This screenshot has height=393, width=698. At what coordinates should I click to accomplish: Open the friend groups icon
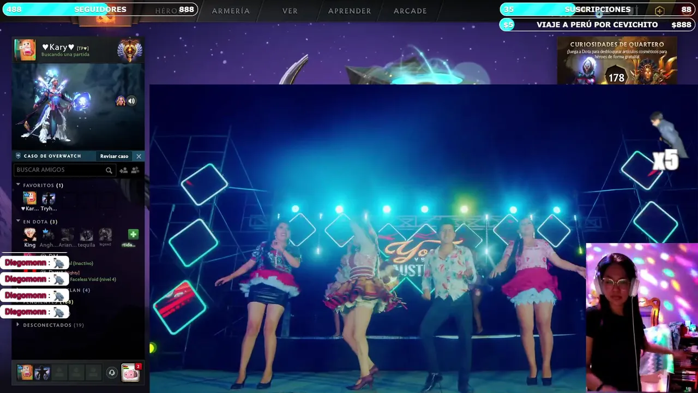135,170
